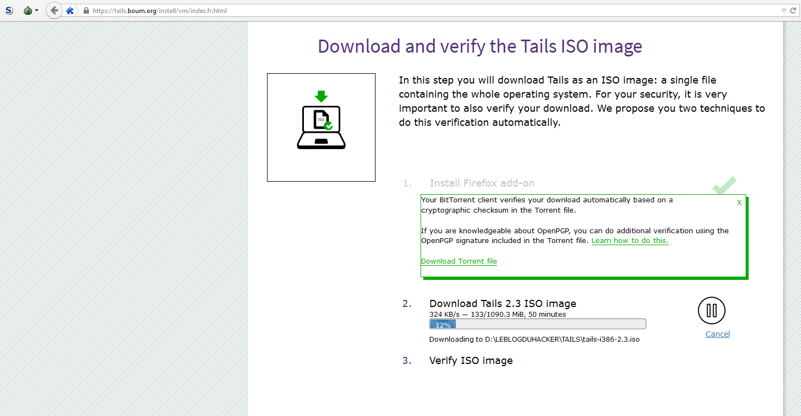Click the Download Torrent file link

click(x=459, y=261)
